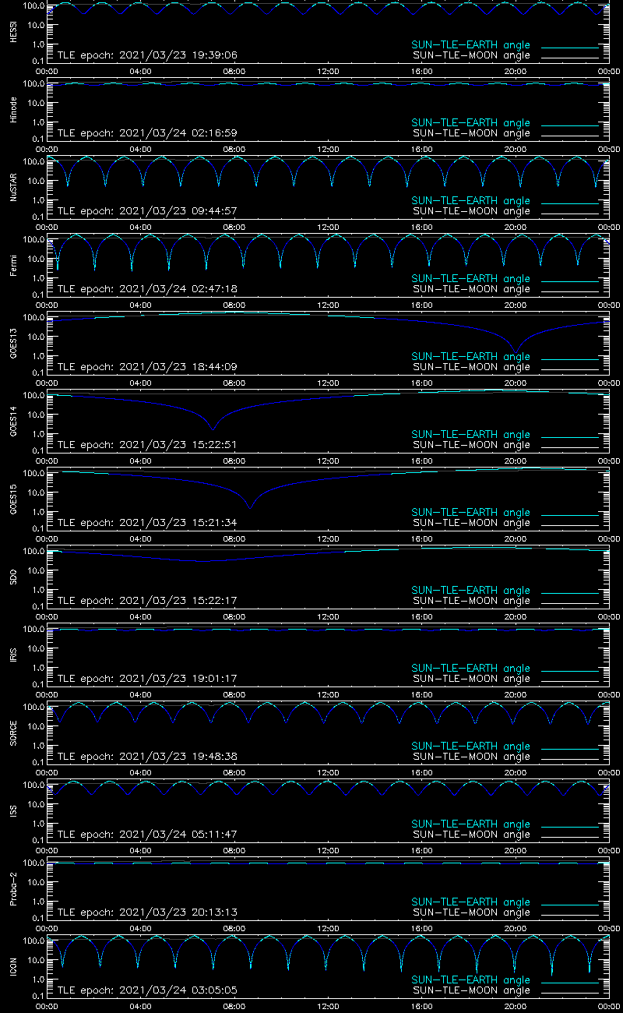The height and width of the screenshot is (1013, 623).
Task: Select text 'TLE epoch: 2021/03/23 09:44:57'
Action: [147, 211]
